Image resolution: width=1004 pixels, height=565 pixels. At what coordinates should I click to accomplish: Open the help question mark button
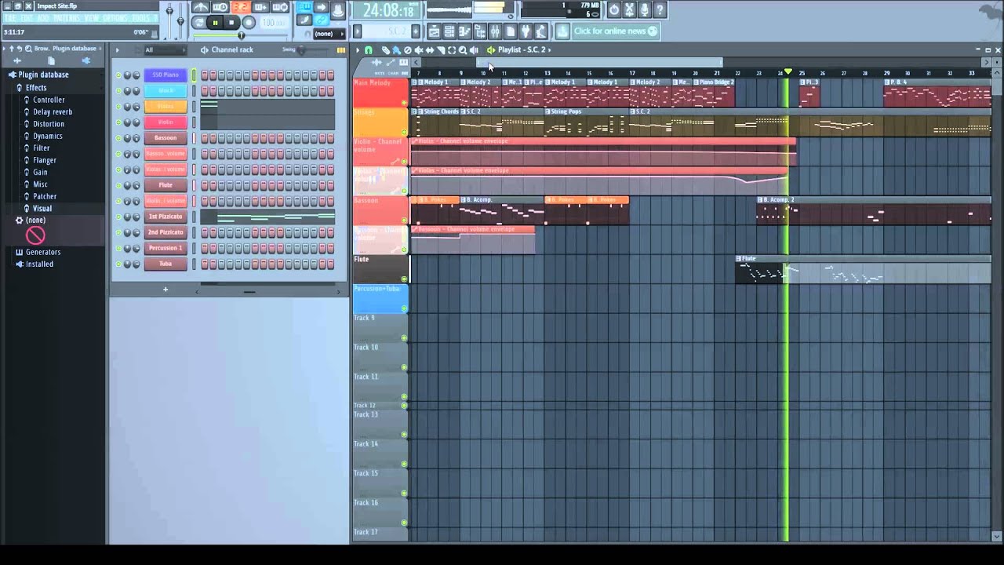tap(660, 9)
